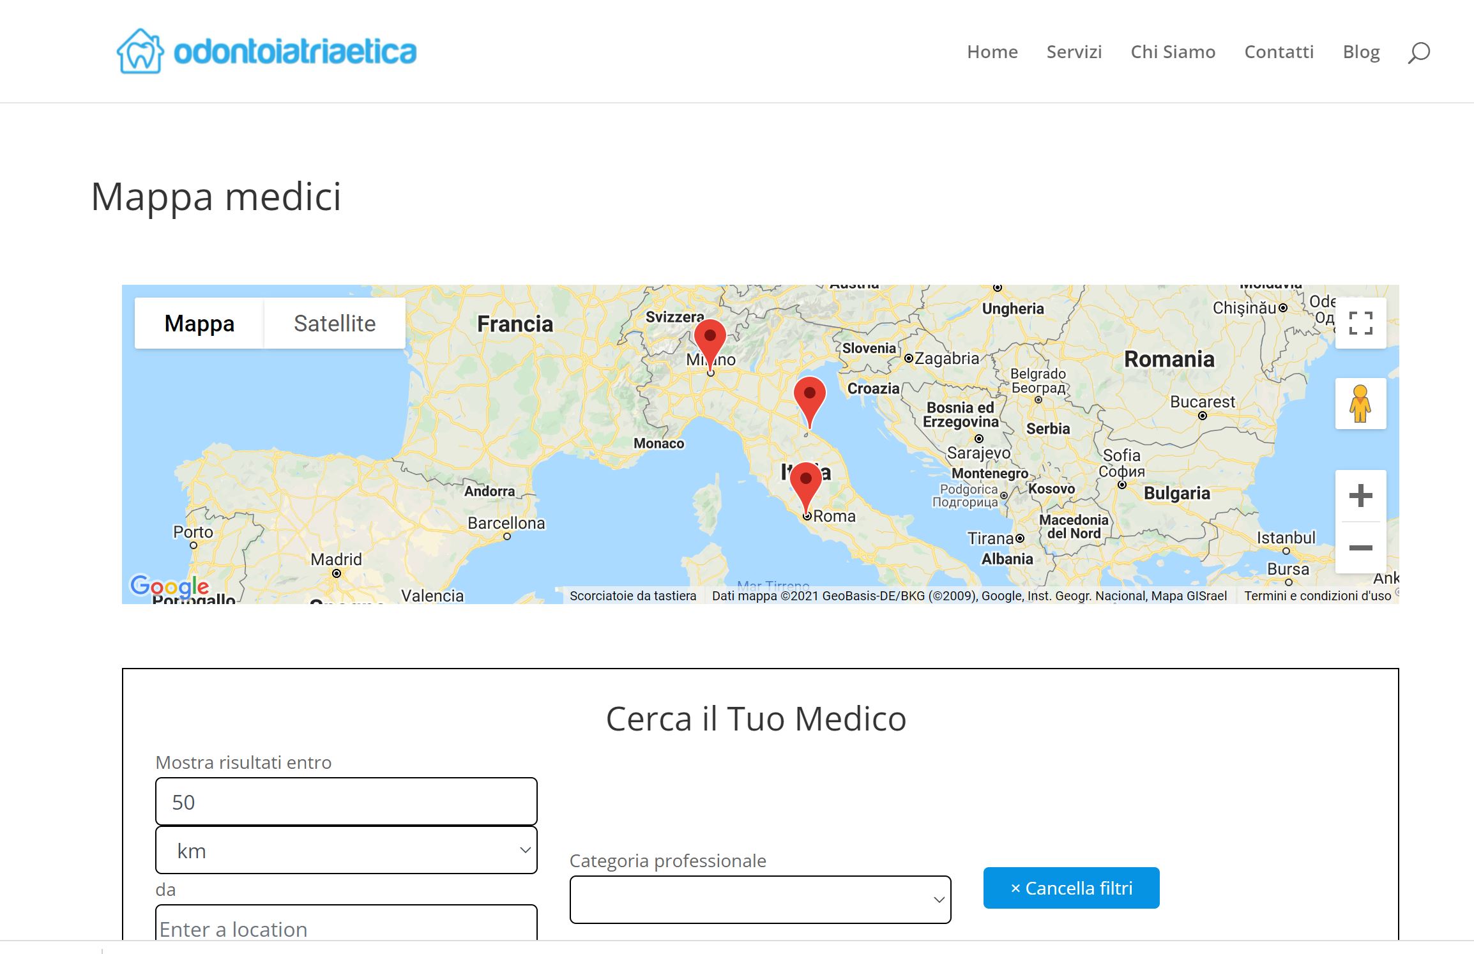The height and width of the screenshot is (954, 1474).
Task: Click the Cancella filtri button
Action: pos(1072,888)
